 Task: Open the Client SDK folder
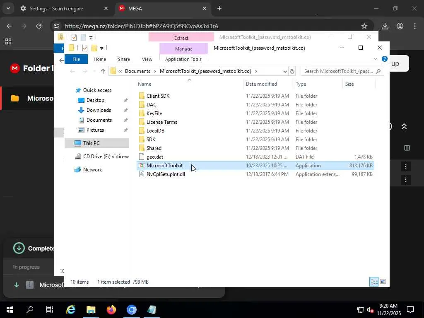[158, 96]
